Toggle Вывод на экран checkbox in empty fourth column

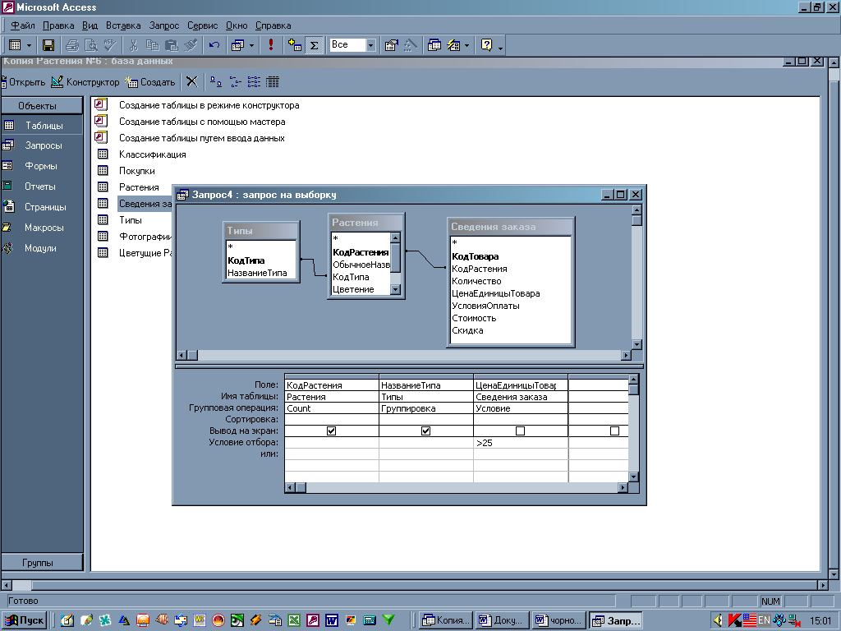[x=614, y=431]
